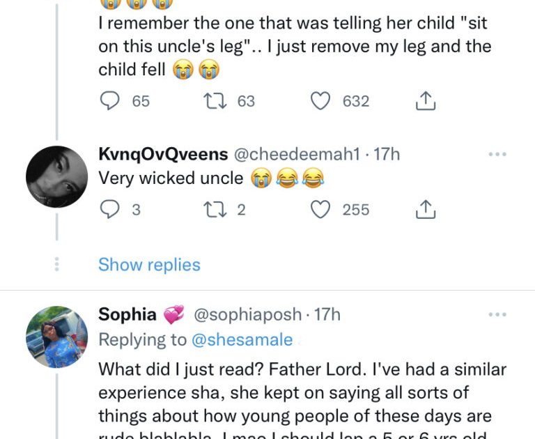
Task: Open the @shesamale mention link
Action: [241, 339]
